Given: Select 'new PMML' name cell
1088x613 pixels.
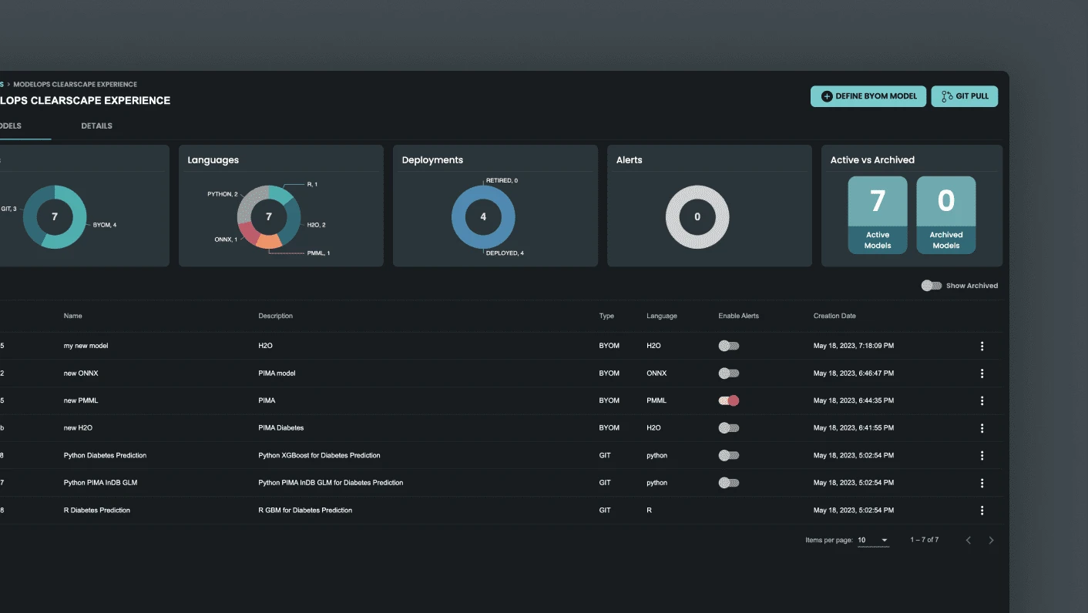Looking at the screenshot, I should coord(81,400).
